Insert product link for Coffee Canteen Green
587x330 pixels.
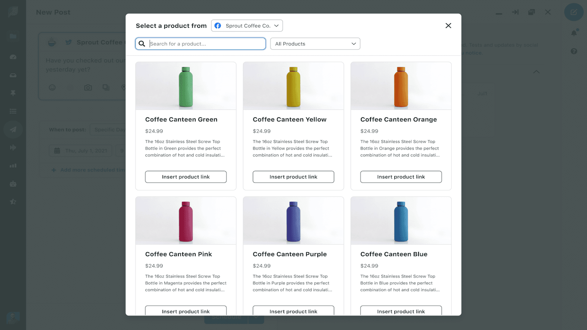tap(186, 177)
